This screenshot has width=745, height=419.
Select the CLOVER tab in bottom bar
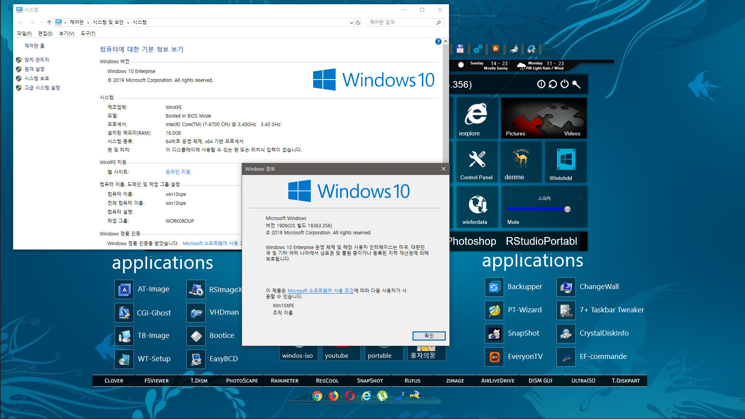[x=114, y=381]
